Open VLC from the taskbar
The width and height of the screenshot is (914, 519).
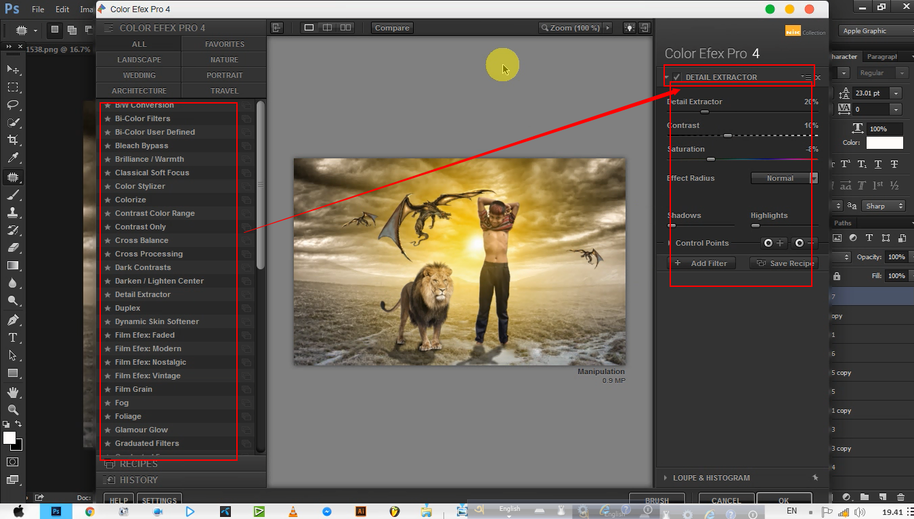(x=292, y=512)
